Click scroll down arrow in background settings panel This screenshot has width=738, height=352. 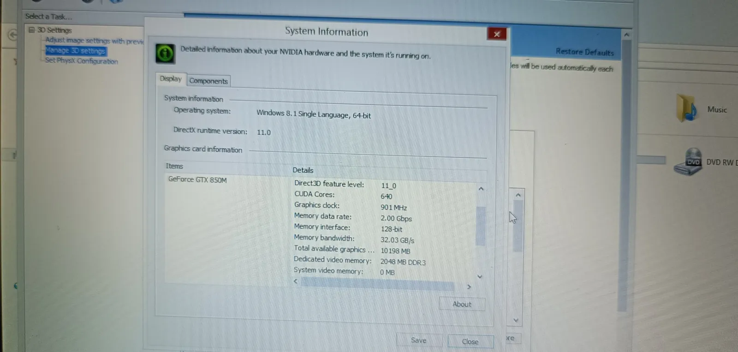click(516, 320)
